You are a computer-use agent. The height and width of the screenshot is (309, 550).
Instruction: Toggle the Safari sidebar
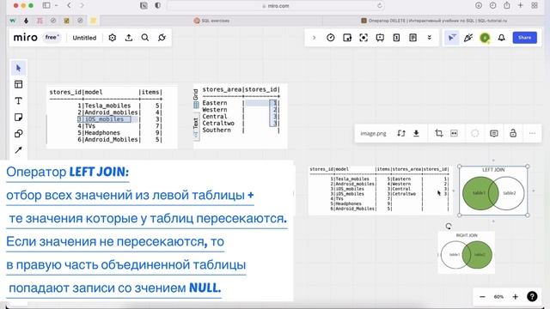[46, 5]
